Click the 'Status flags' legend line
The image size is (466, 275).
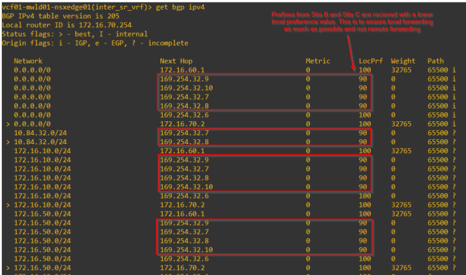tap(75, 34)
